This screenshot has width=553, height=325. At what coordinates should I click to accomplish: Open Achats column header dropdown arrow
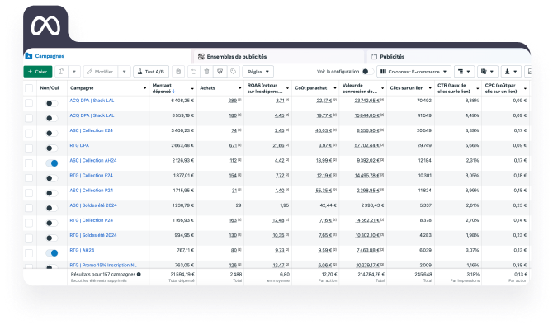tap(240, 88)
